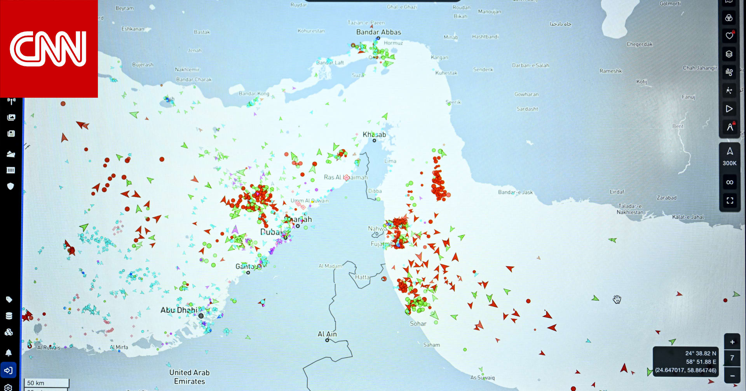The width and height of the screenshot is (746, 391).
Task: Zoom out with the minus button
Action: tap(732, 375)
